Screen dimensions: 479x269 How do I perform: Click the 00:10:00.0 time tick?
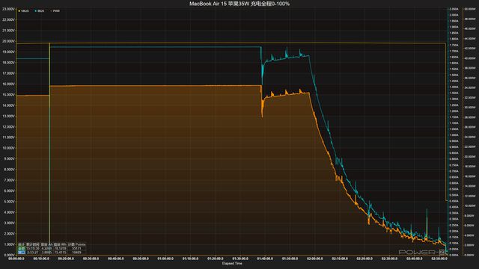[x=41, y=259]
